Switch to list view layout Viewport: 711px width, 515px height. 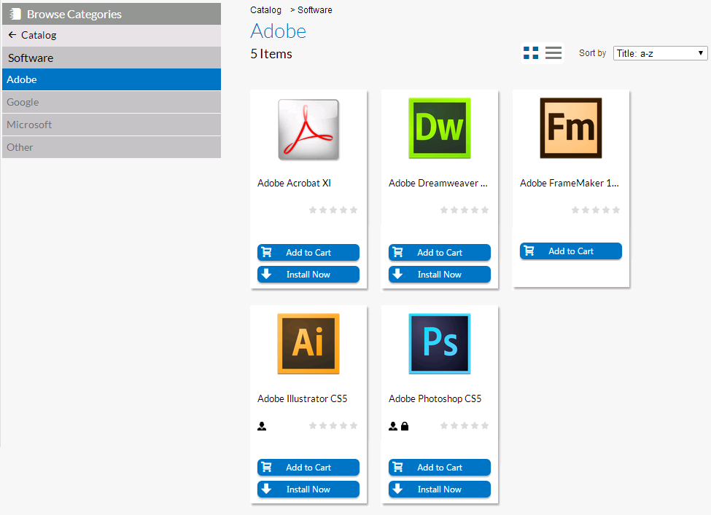553,52
